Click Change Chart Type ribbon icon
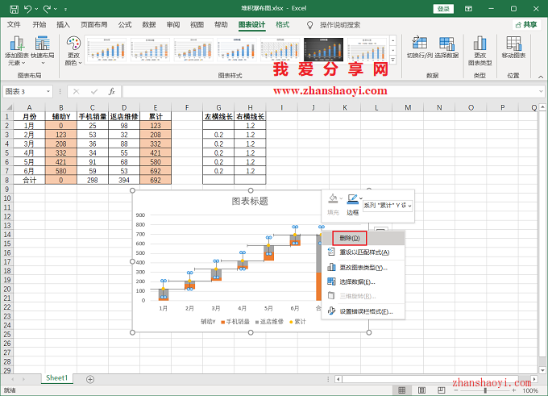 click(479, 51)
